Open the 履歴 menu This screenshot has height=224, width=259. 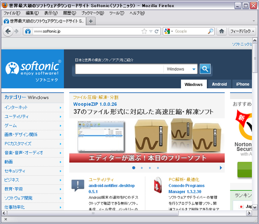pyautogui.click(x=70, y=13)
